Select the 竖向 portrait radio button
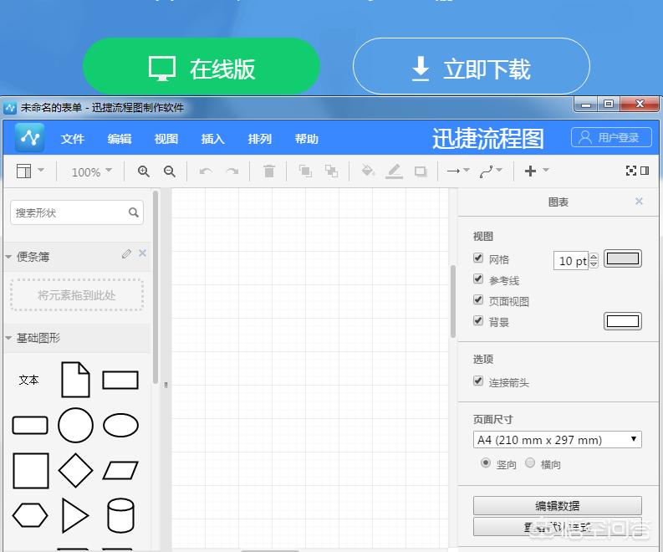This screenshot has width=663, height=552. pyautogui.click(x=486, y=463)
